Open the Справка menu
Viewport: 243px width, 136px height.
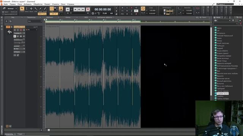71,4
